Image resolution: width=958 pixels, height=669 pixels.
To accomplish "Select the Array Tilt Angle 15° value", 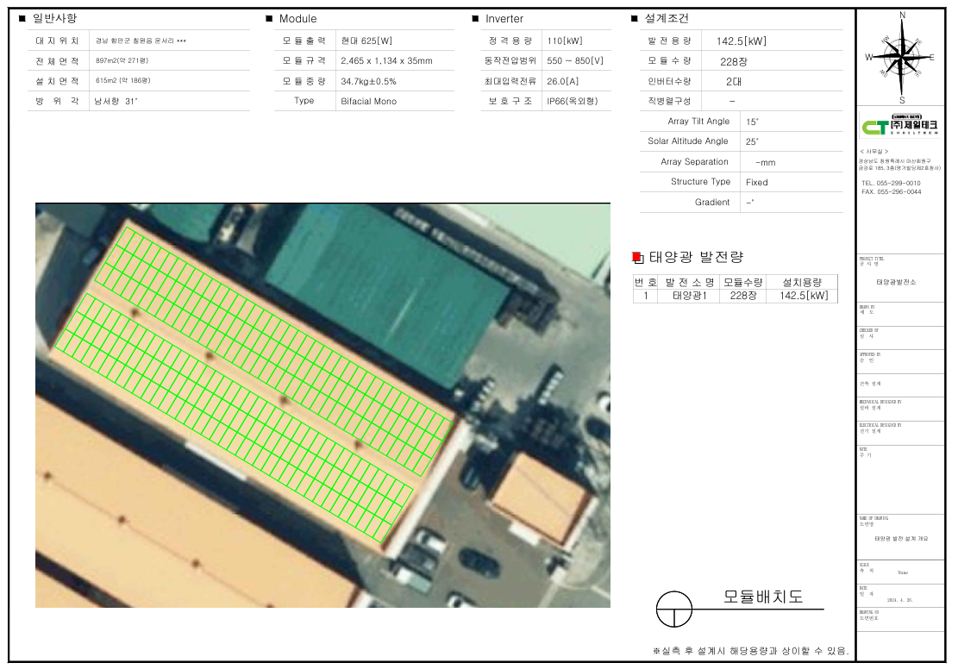I will 753,122.
